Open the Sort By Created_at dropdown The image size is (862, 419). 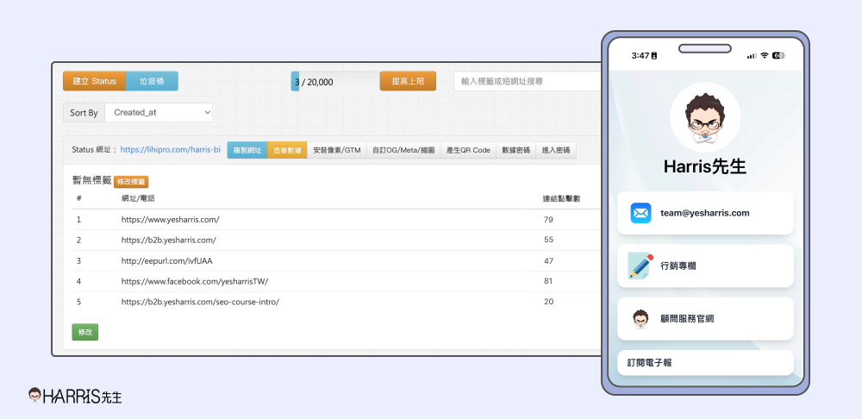click(x=159, y=112)
